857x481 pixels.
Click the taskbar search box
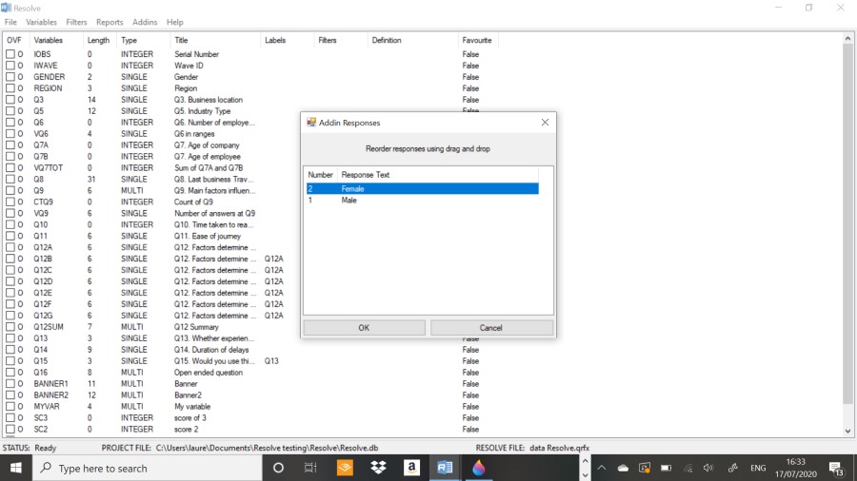point(148,468)
